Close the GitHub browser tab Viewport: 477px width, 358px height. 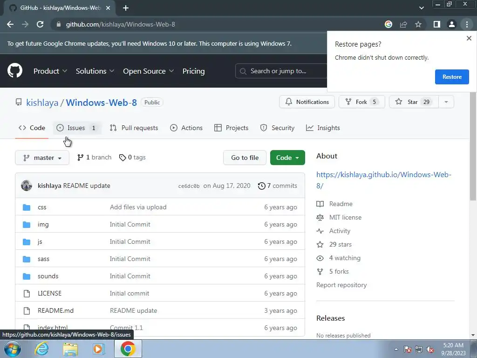[108, 8]
